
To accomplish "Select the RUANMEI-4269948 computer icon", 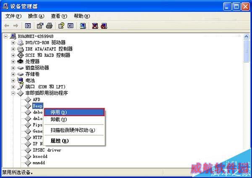I will (x=13, y=36).
